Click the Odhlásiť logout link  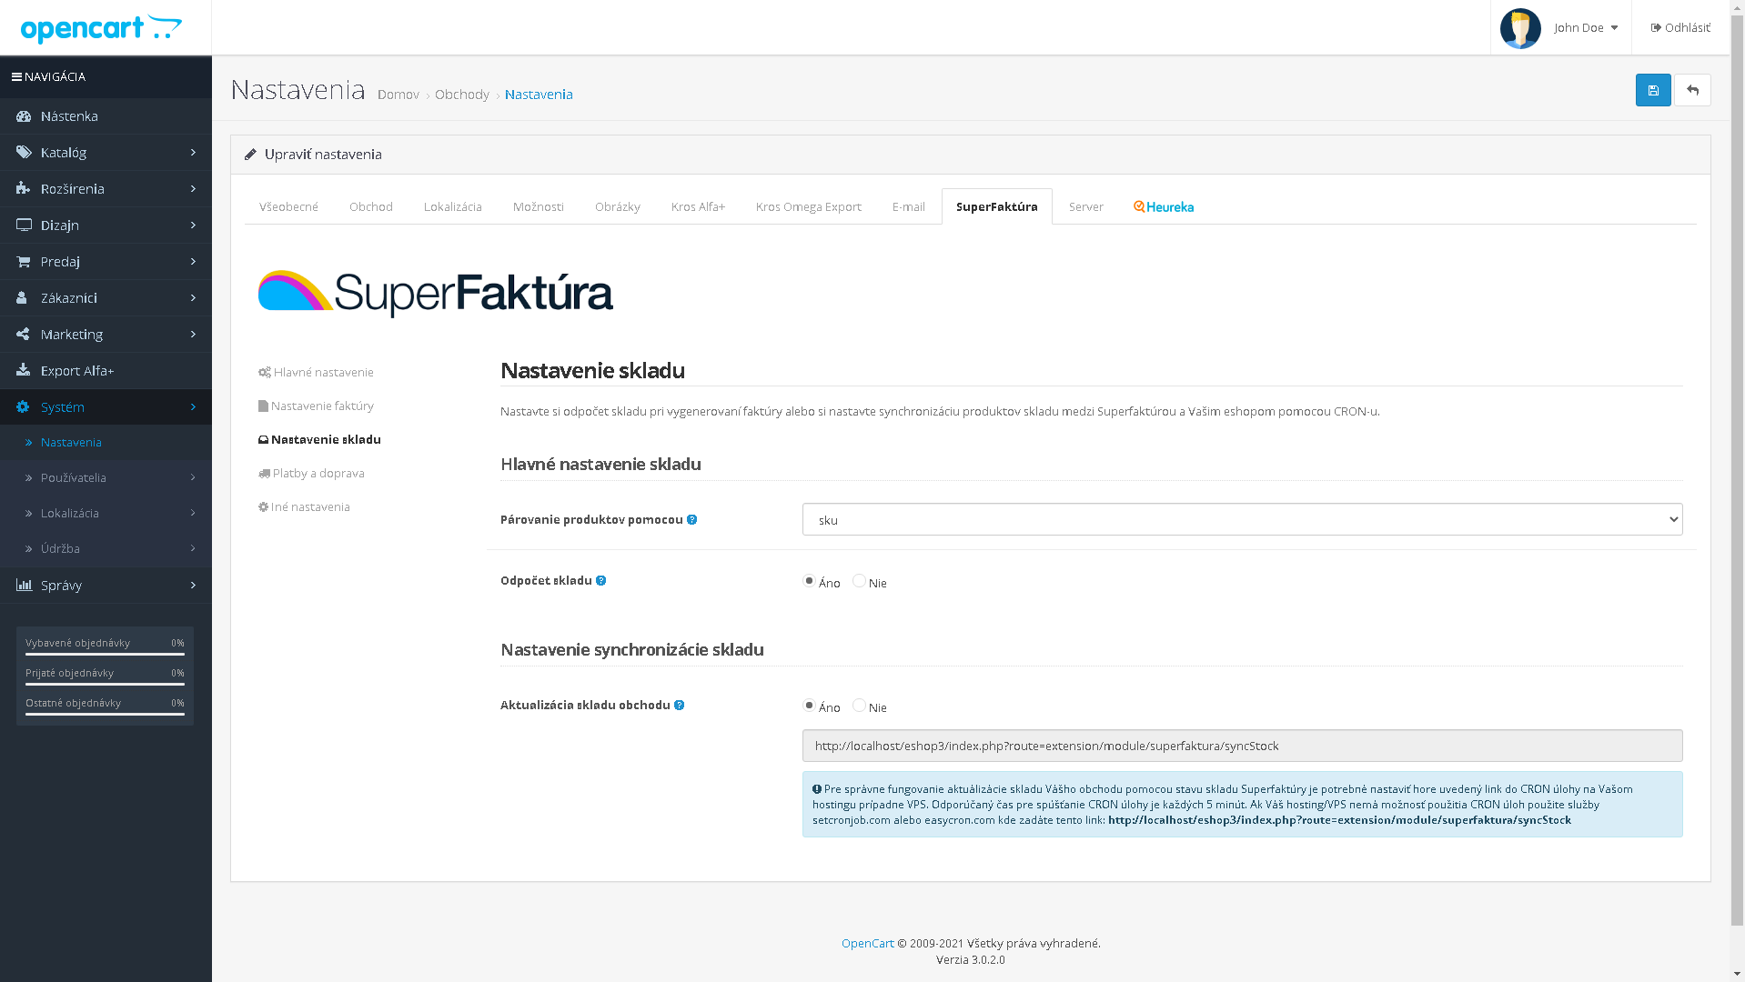coord(1679,28)
